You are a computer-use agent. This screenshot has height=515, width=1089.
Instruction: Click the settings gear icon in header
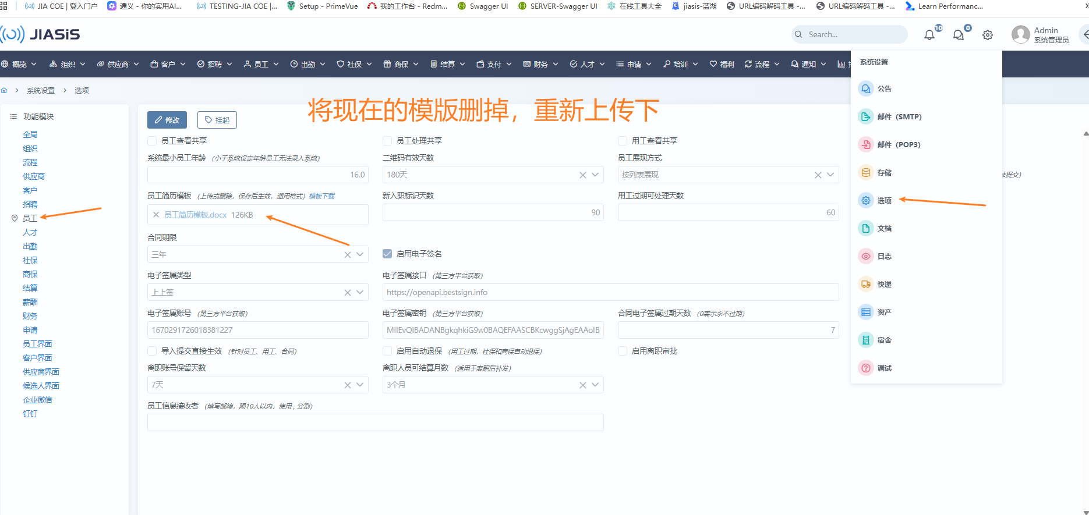click(x=988, y=35)
